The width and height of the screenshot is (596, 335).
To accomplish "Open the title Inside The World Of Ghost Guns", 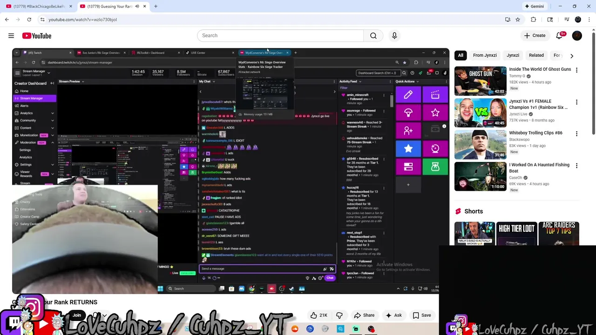I will coord(540,69).
